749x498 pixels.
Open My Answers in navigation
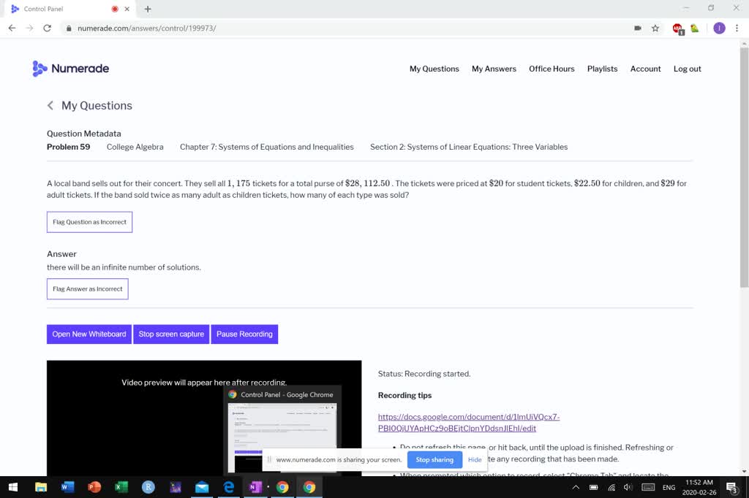tap(494, 69)
